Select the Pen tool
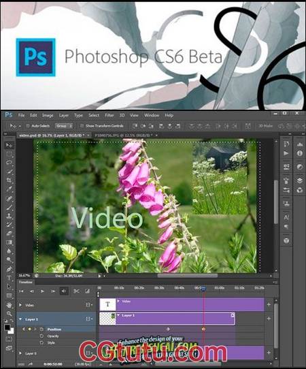 click(x=9, y=269)
